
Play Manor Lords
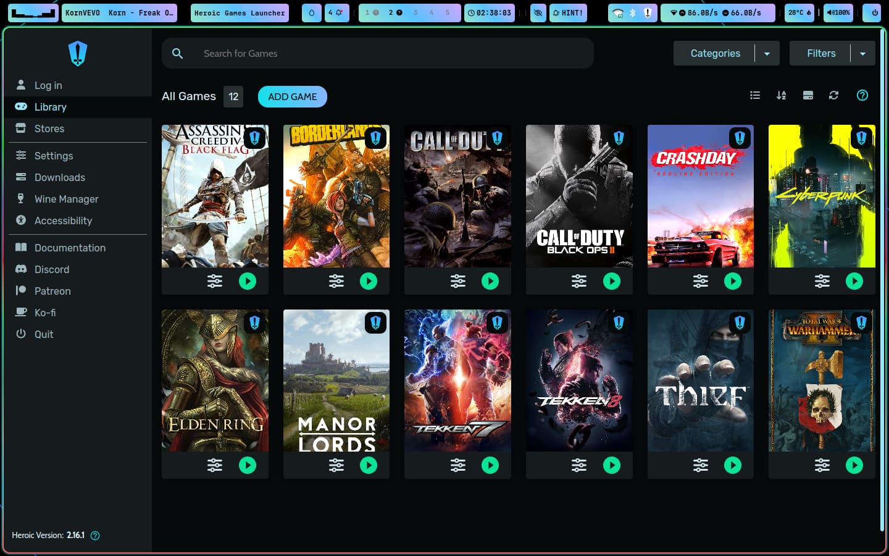(x=369, y=465)
